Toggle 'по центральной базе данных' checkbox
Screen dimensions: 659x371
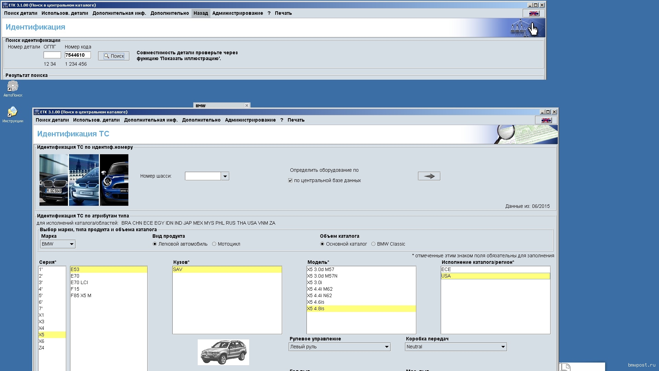tap(291, 181)
